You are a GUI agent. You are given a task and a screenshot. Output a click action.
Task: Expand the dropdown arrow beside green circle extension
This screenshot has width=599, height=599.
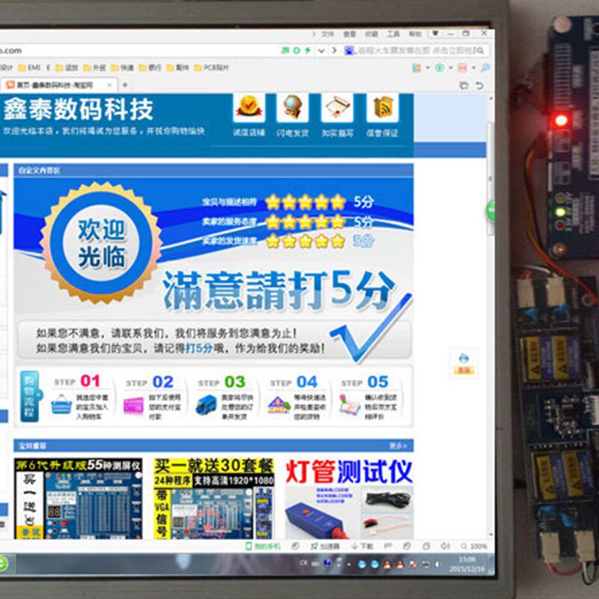tap(451, 68)
